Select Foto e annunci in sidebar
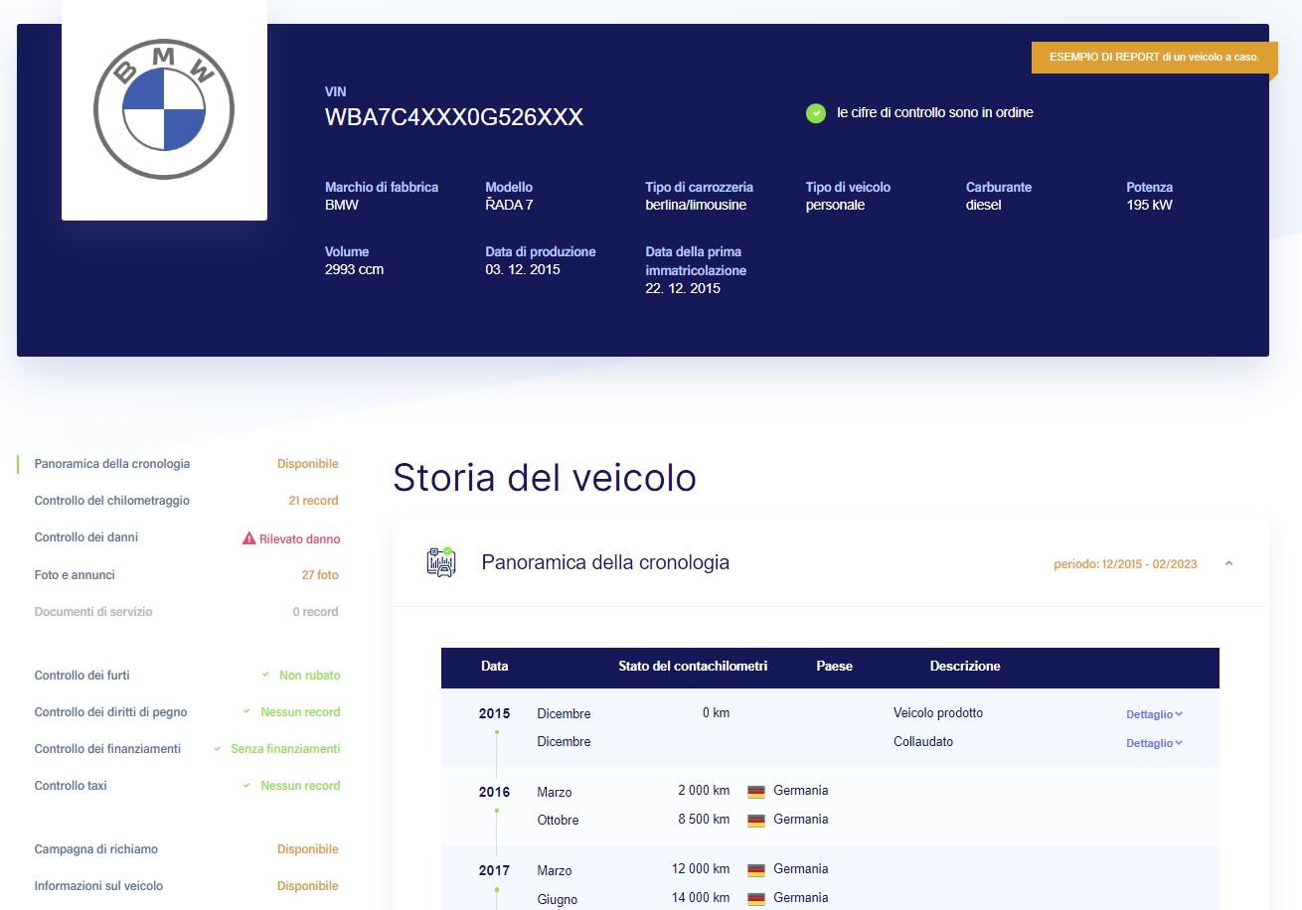The width and height of the screenshot is (1302, 910). (75, 575)
